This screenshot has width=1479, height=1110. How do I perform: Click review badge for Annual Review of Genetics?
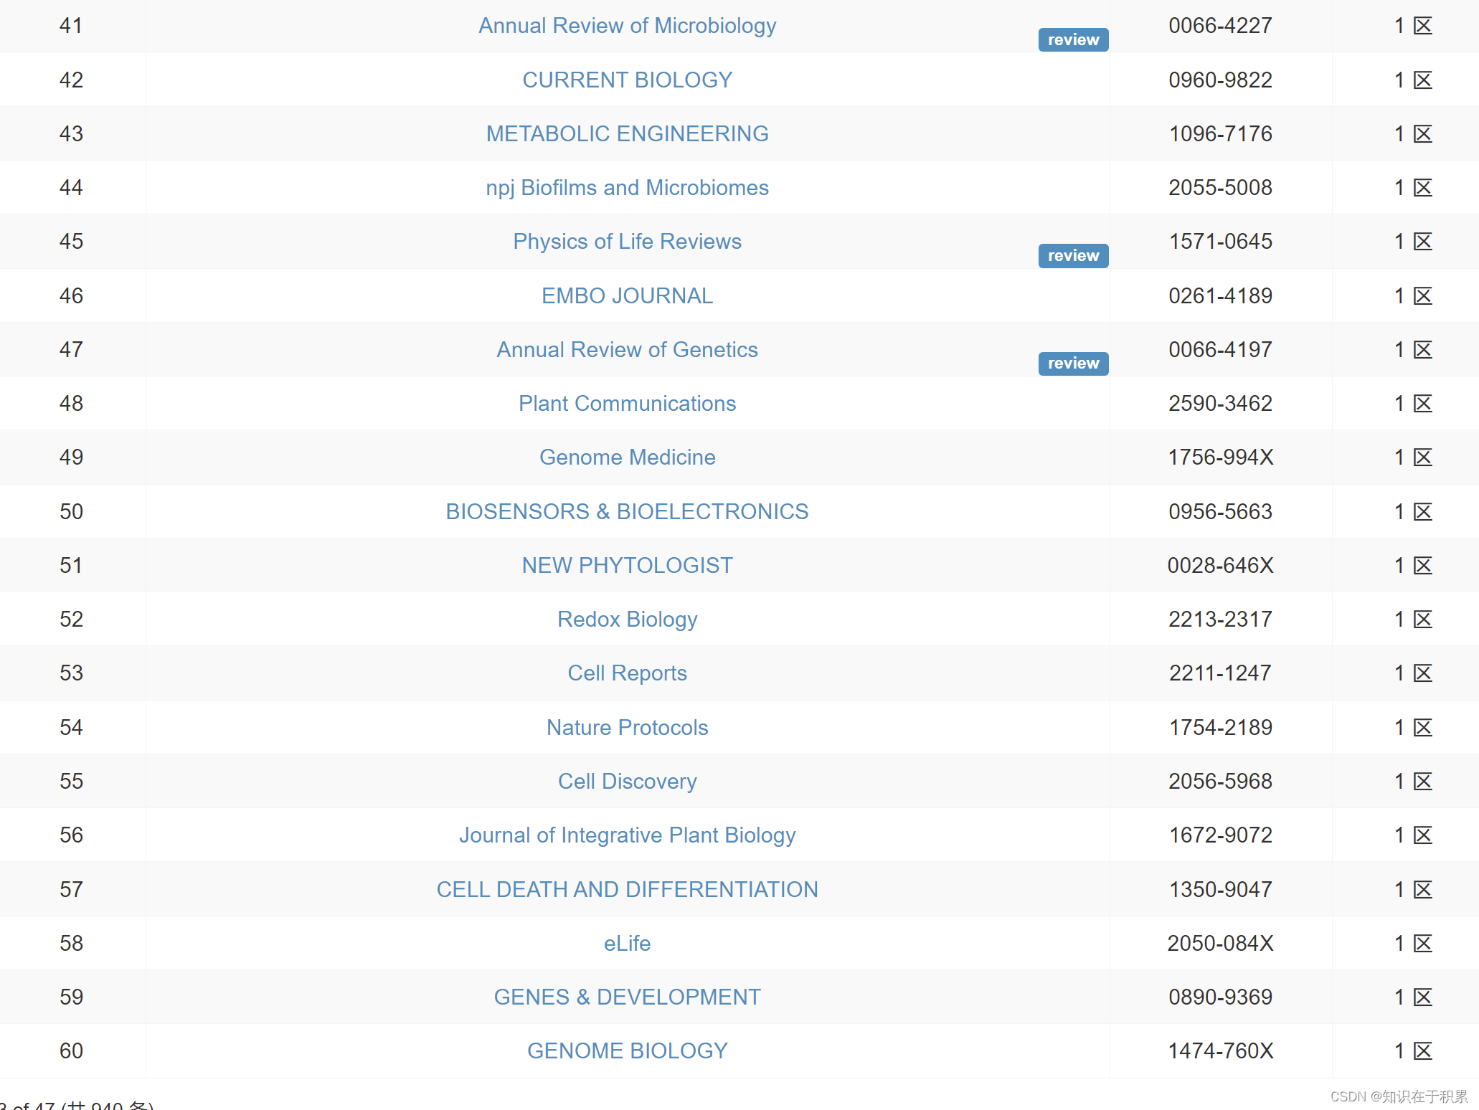(x=1073, y=364)
